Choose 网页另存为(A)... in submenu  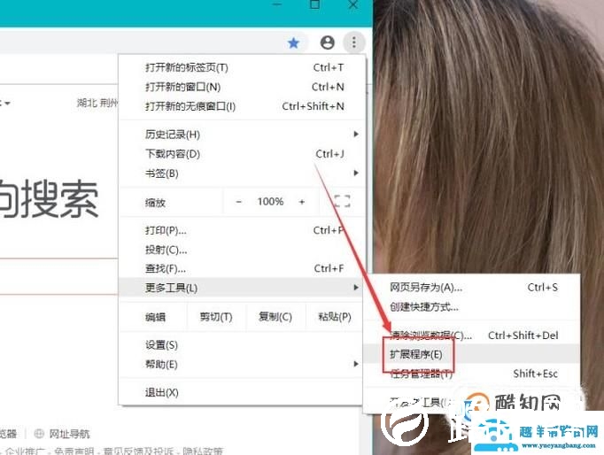pos(472,288)
